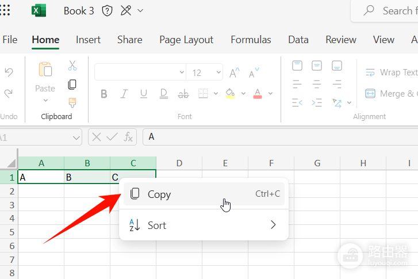
Task: Select column D header
Action: pyautogui.click(x=179, y=163)
